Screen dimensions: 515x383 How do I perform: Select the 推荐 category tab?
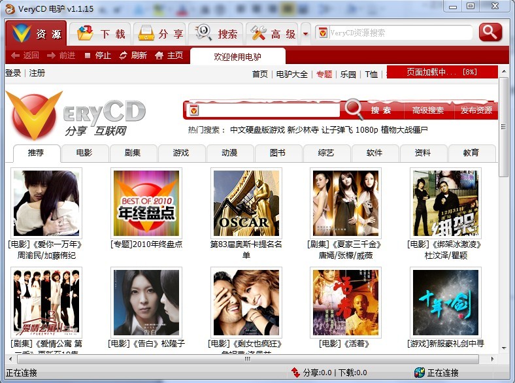(37, 153)
